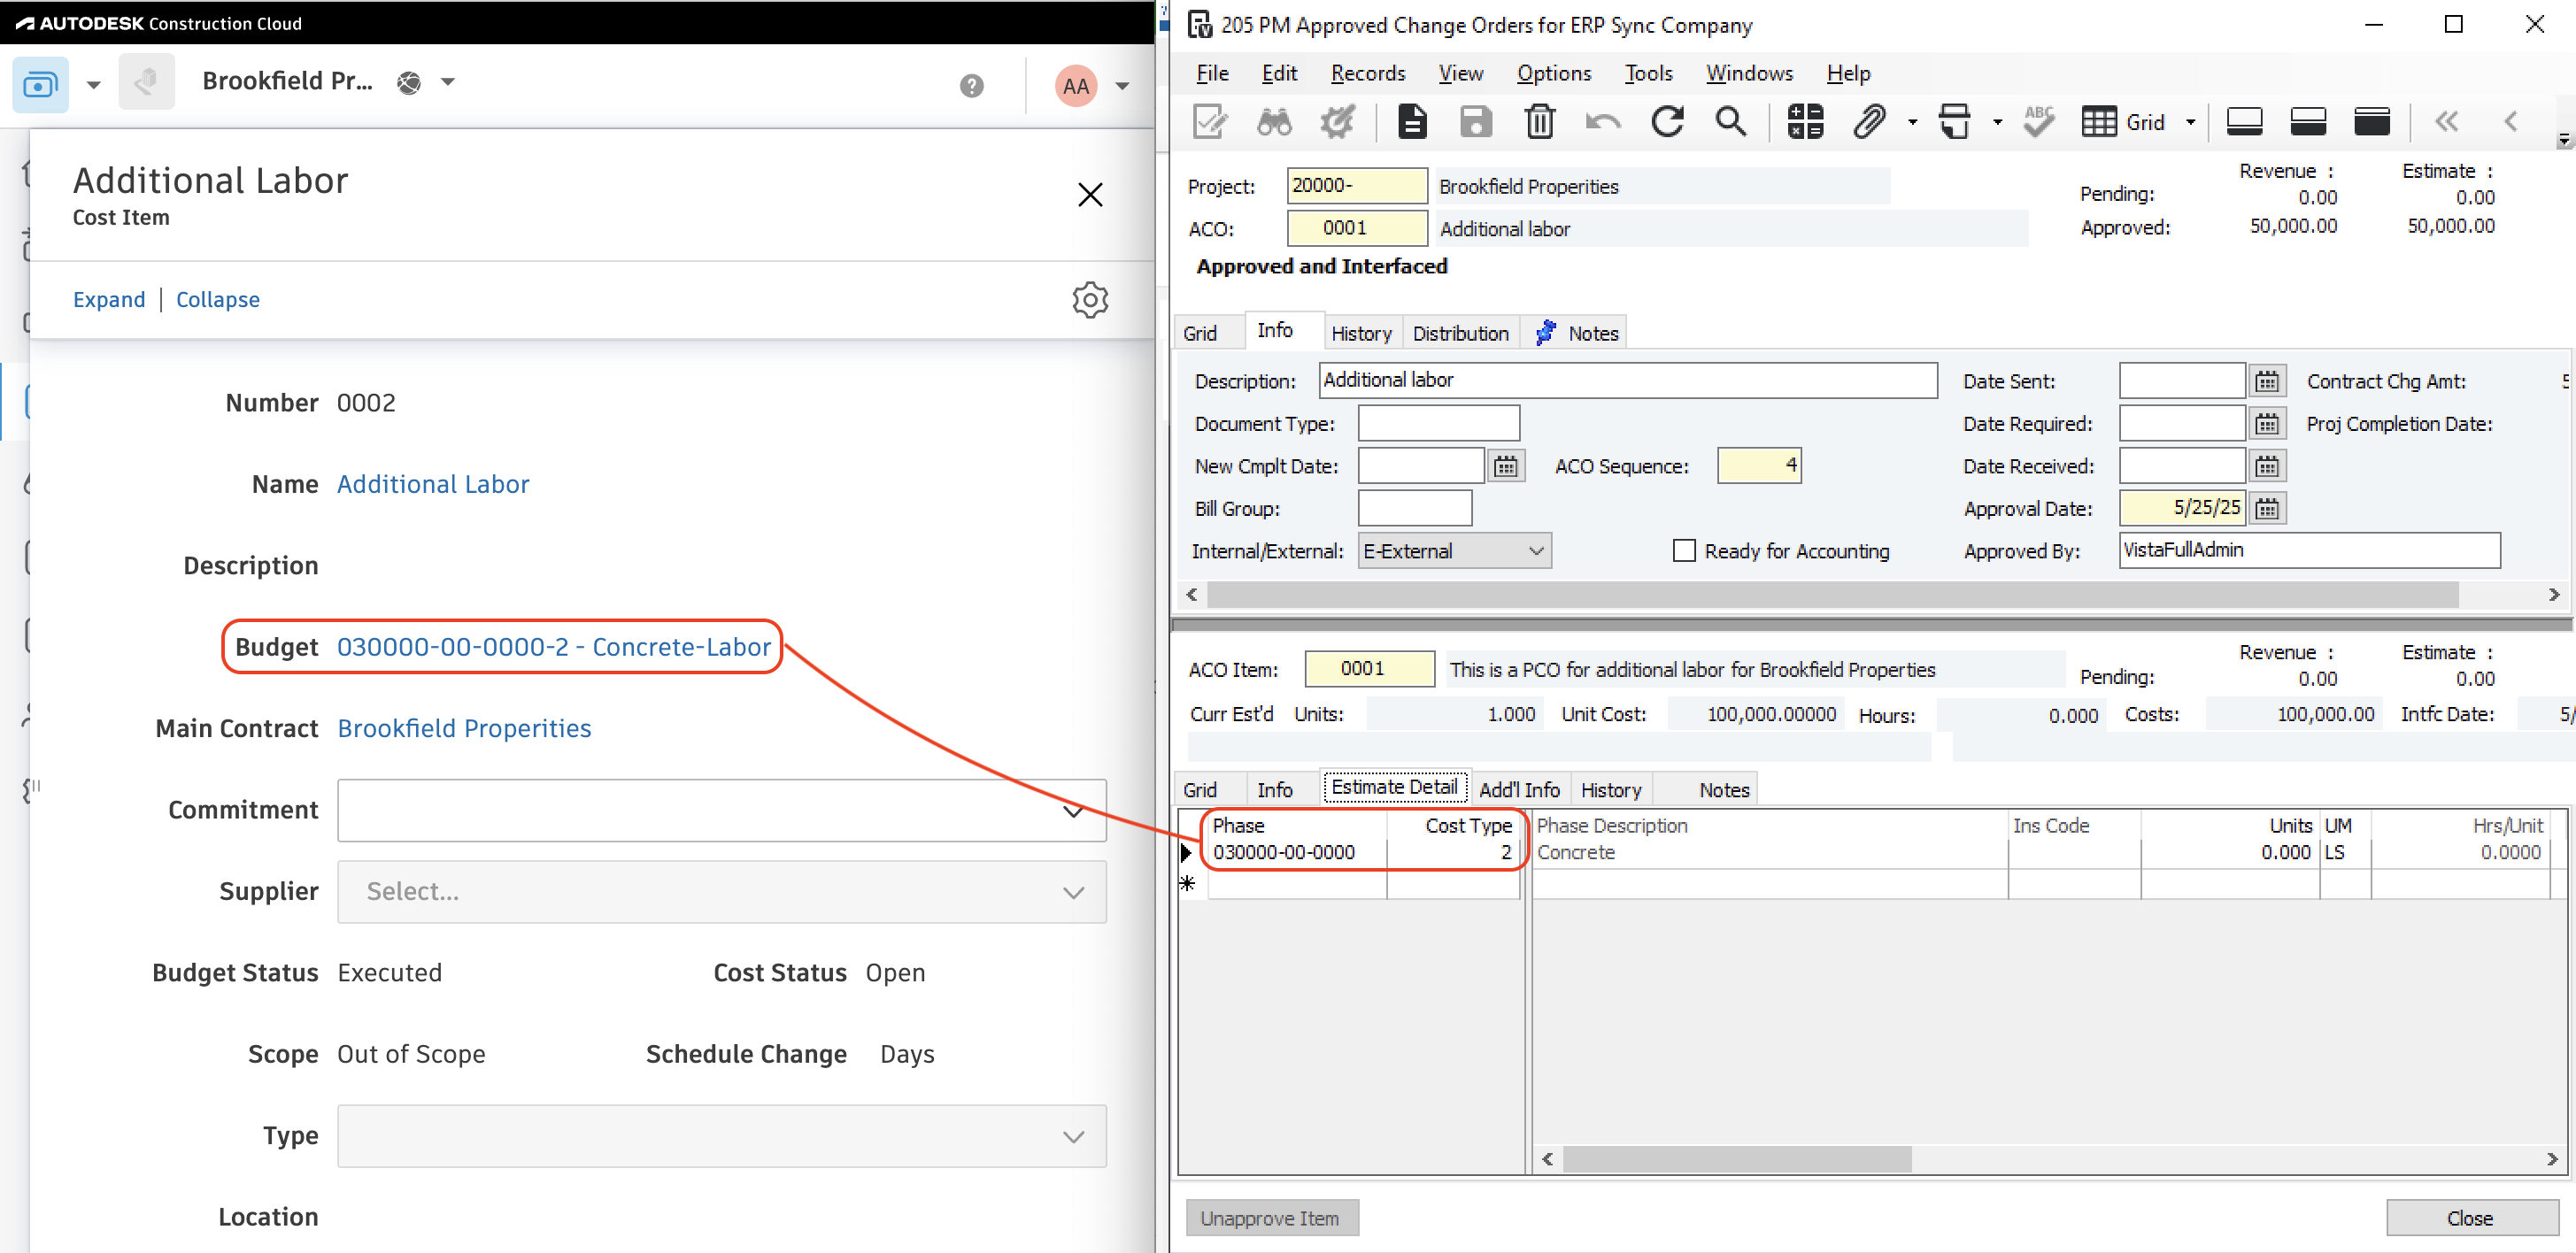The image size is (2576, 1253).
Task: Click the trash delete record icon
Action: point(1540,122)
